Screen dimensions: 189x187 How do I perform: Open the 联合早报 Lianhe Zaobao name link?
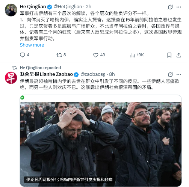click(x=47, y=74)
